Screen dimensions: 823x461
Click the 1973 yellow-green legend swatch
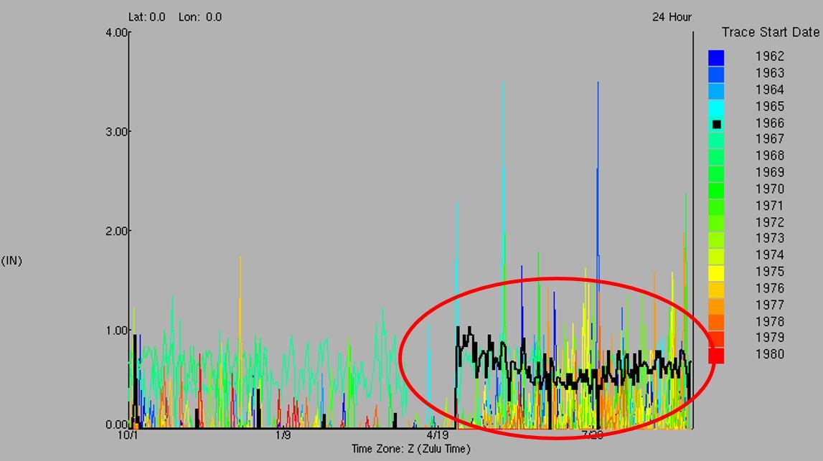pos(716,240)
